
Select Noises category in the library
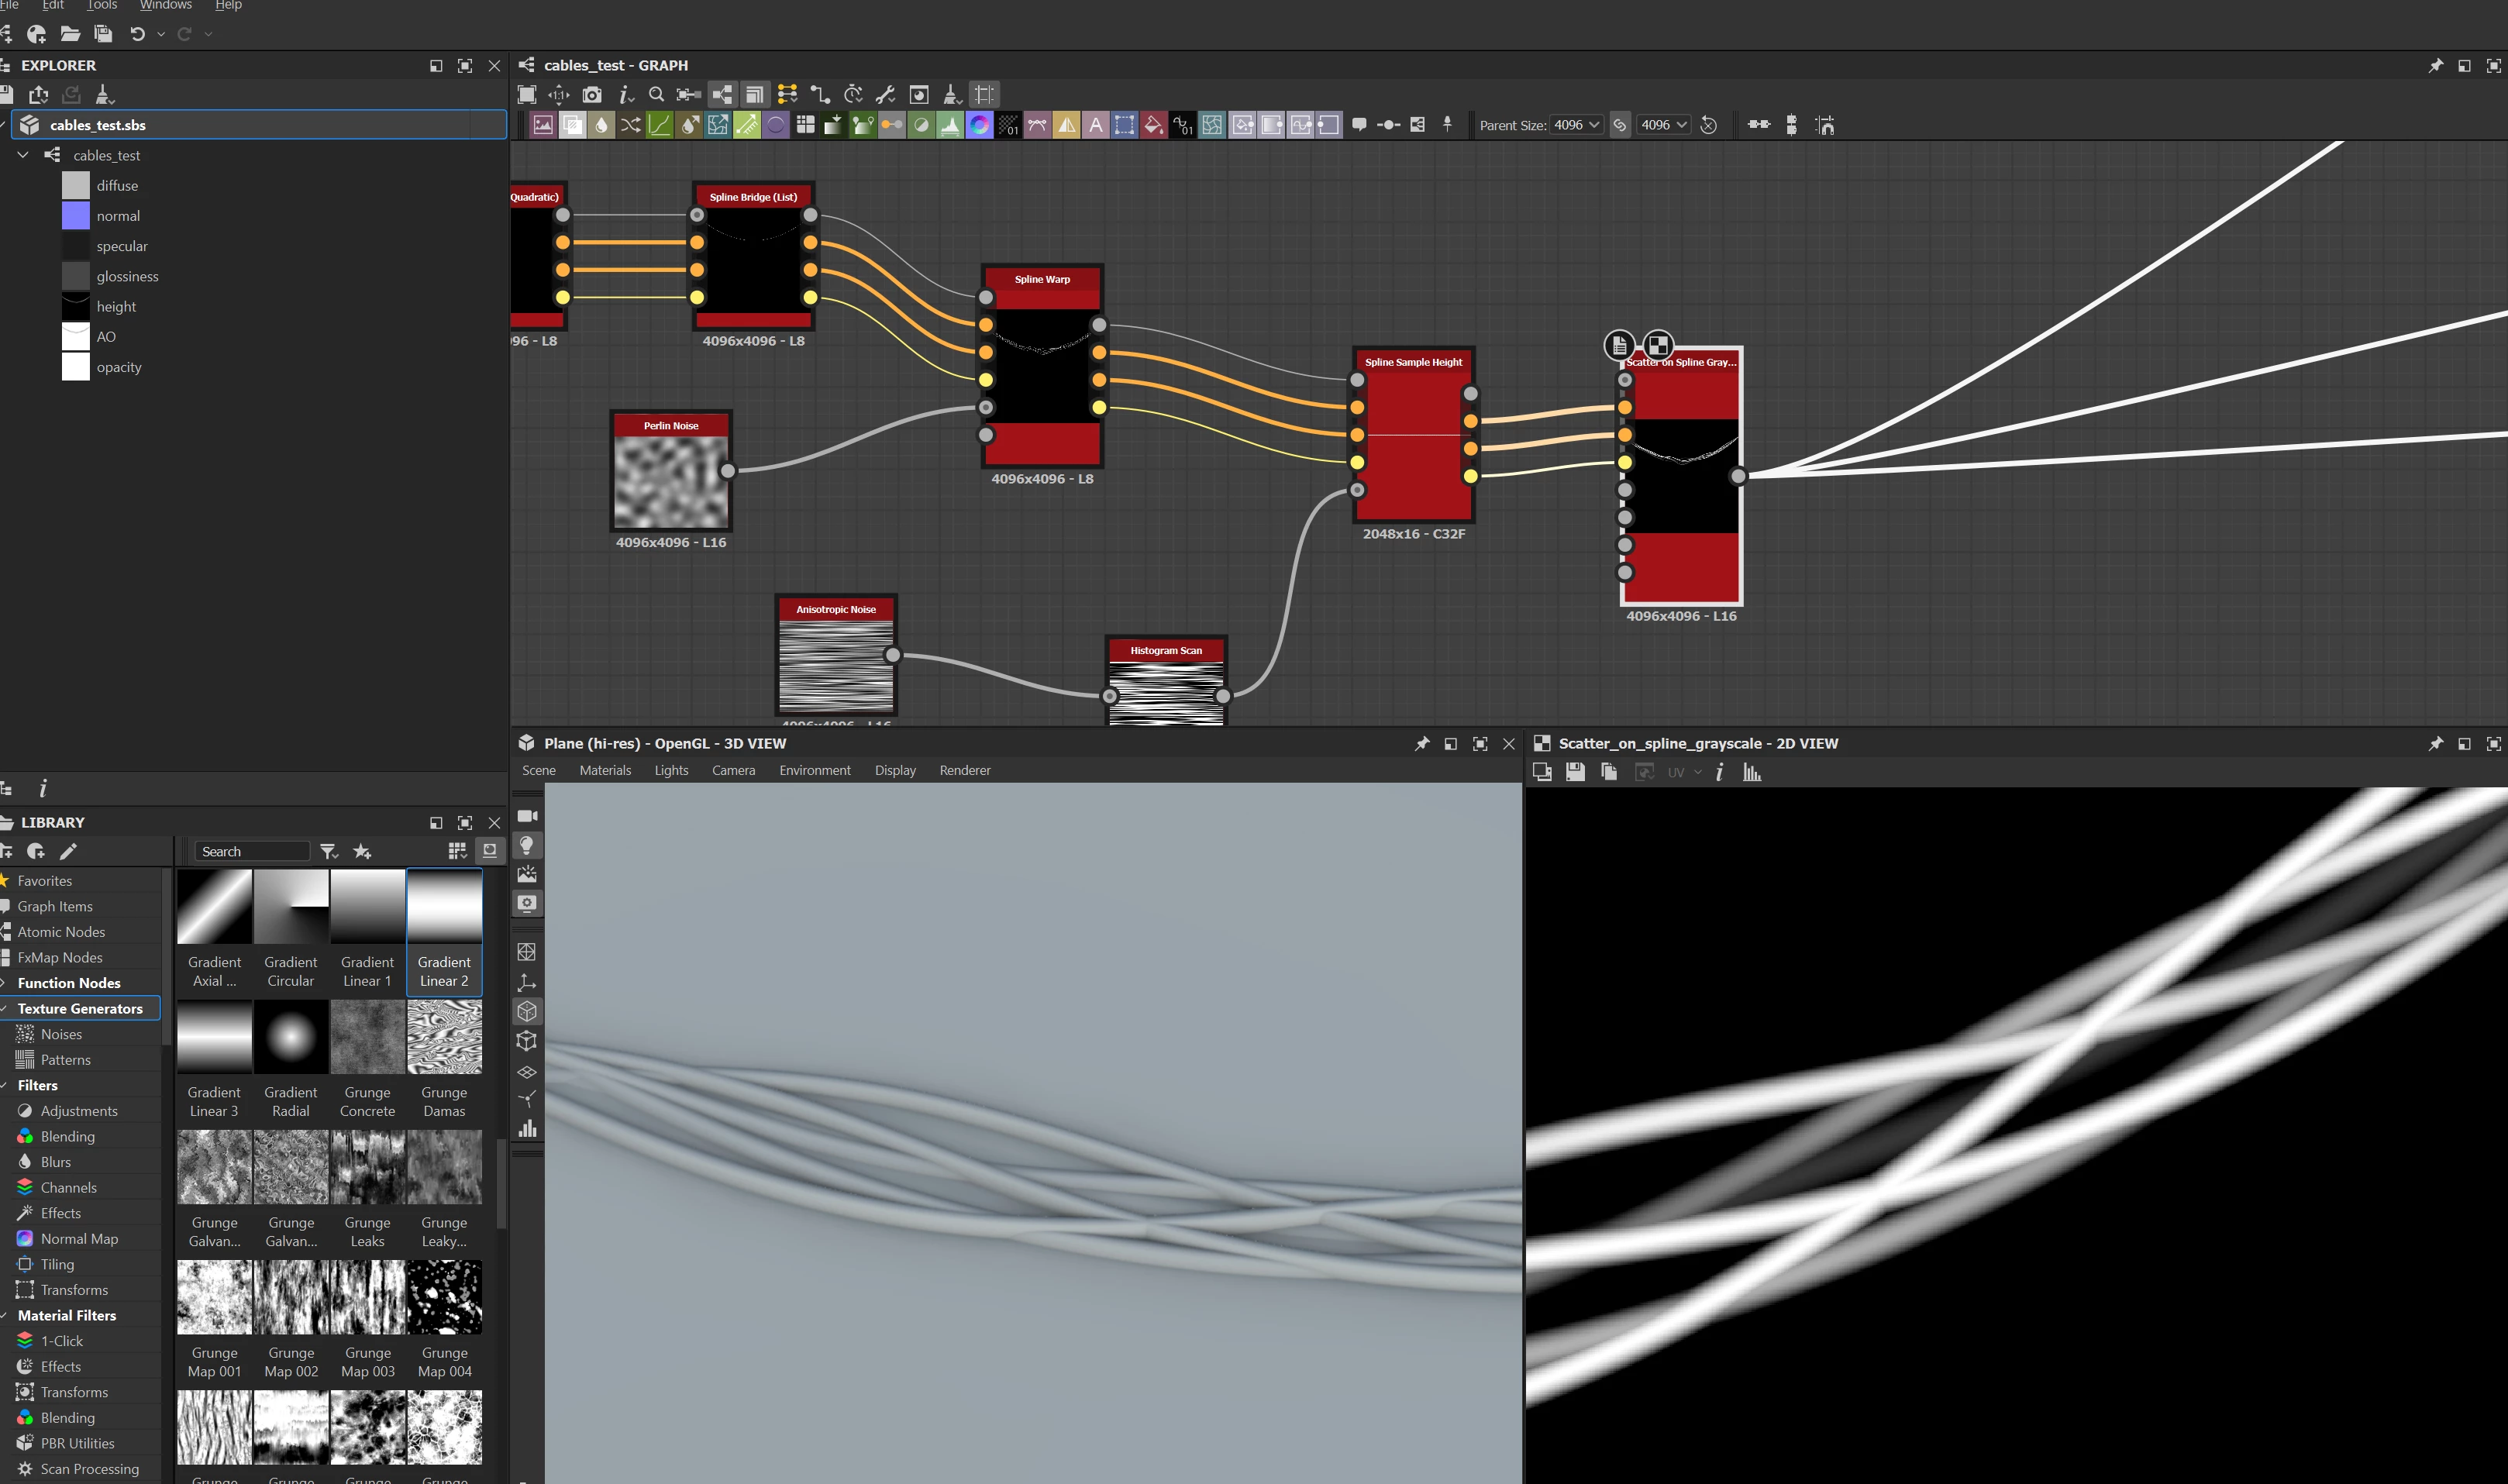tap(61, 1034)
